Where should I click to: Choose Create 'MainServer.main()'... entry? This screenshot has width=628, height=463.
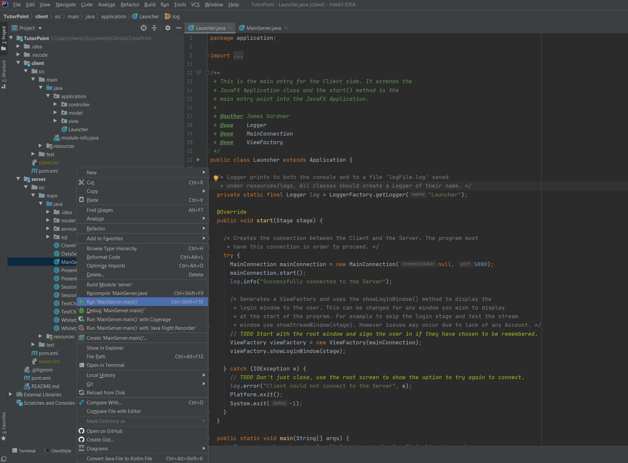pyautogui.click(x=142, y=338)
